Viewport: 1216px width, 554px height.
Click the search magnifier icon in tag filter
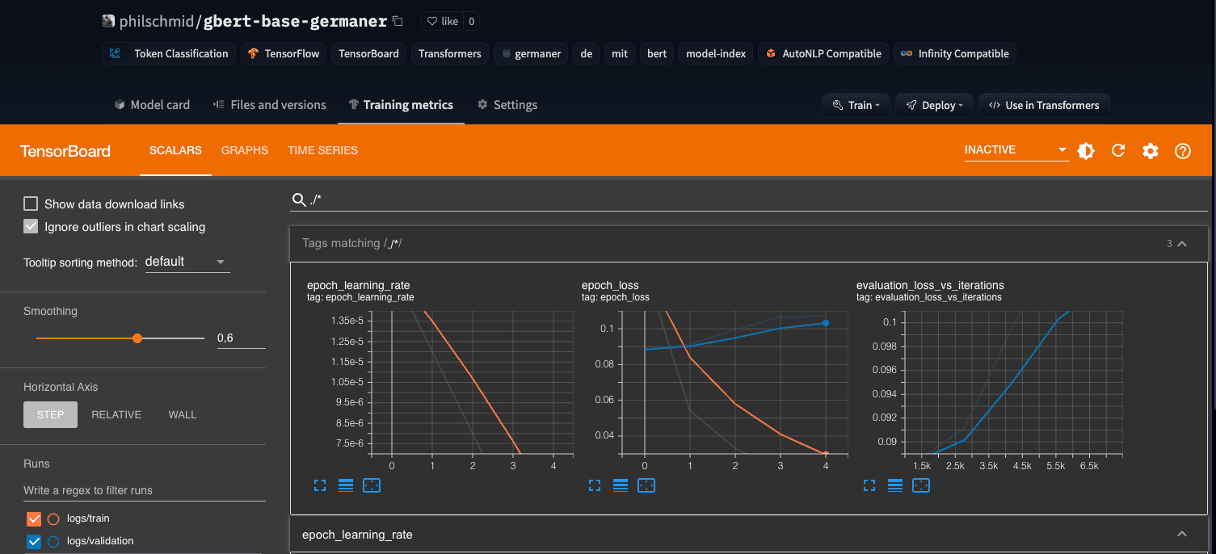click(299, 199)
